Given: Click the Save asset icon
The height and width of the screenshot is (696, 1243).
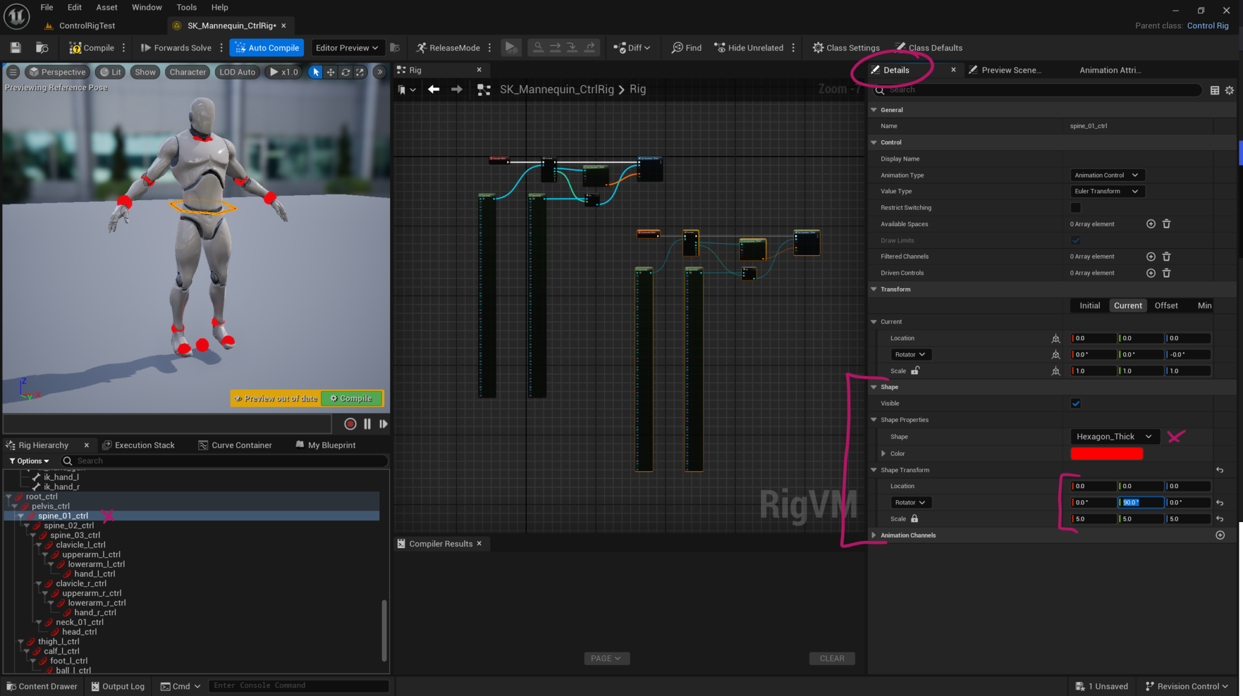Looking at the screenshot, I should (15, 47).
